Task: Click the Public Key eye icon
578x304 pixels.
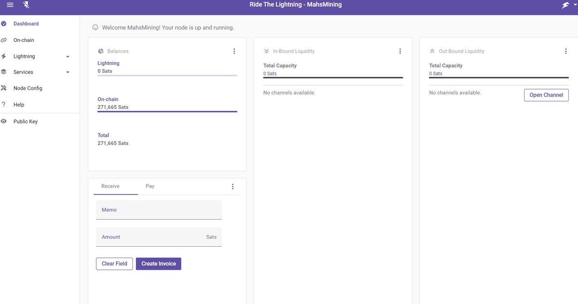Action: coord(4,121)
